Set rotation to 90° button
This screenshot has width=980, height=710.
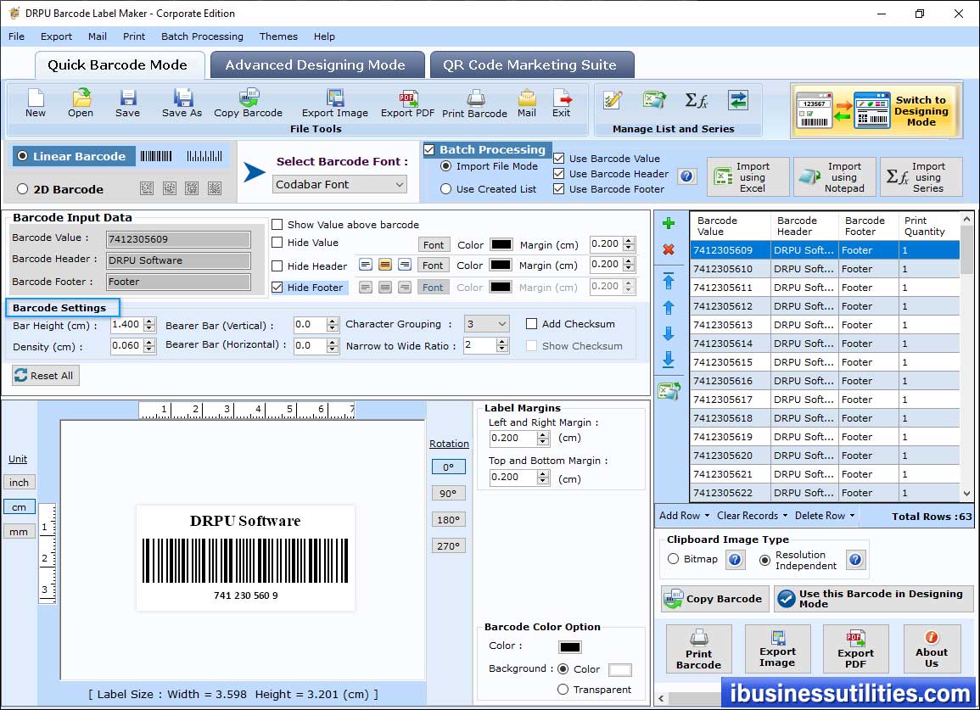point(448,493)
